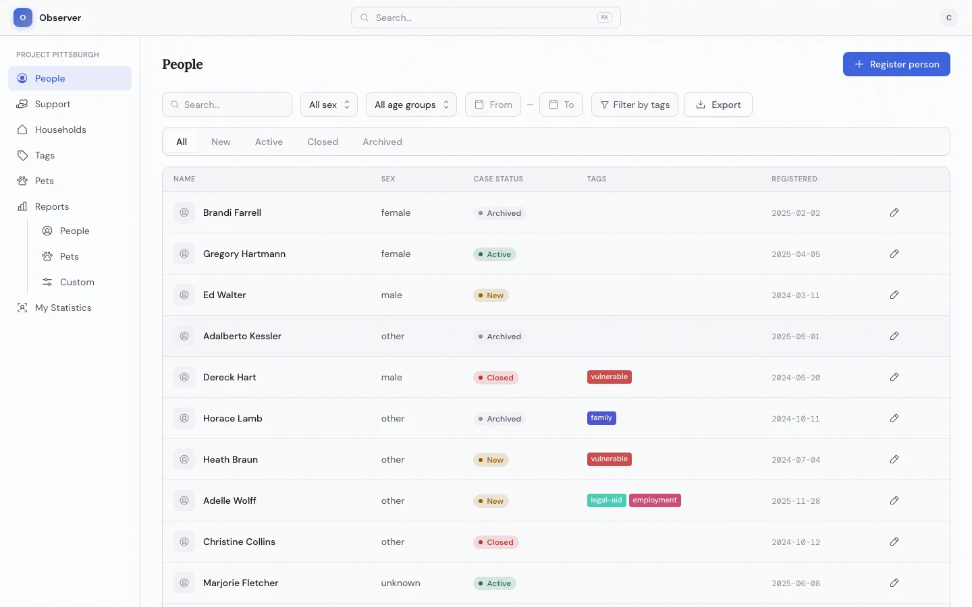
Task: Edit Brandi Farrell with pencil icon
Action: pyautogui.click(x=894, y=212)
